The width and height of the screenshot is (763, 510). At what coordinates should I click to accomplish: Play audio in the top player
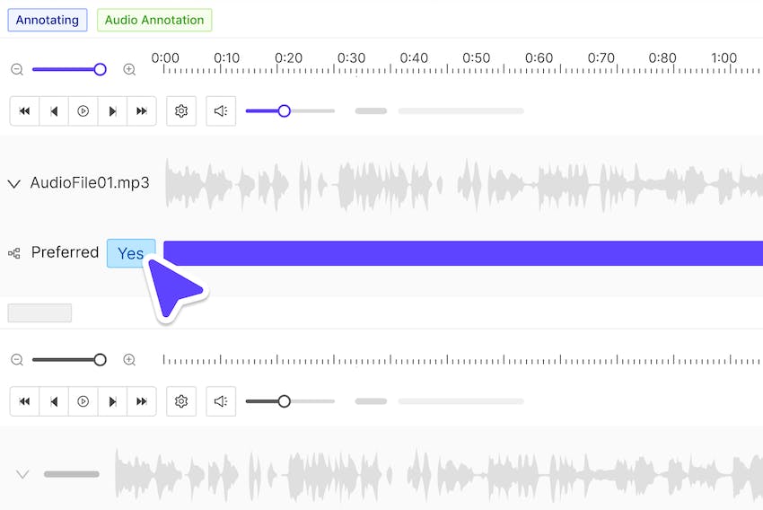[x=83, y=111]
